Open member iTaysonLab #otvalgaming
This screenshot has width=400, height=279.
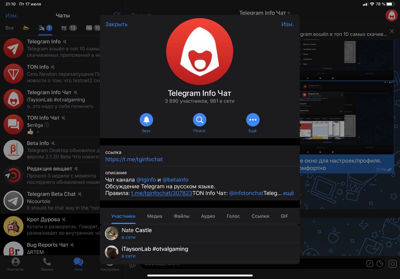[x=200, y=252]
